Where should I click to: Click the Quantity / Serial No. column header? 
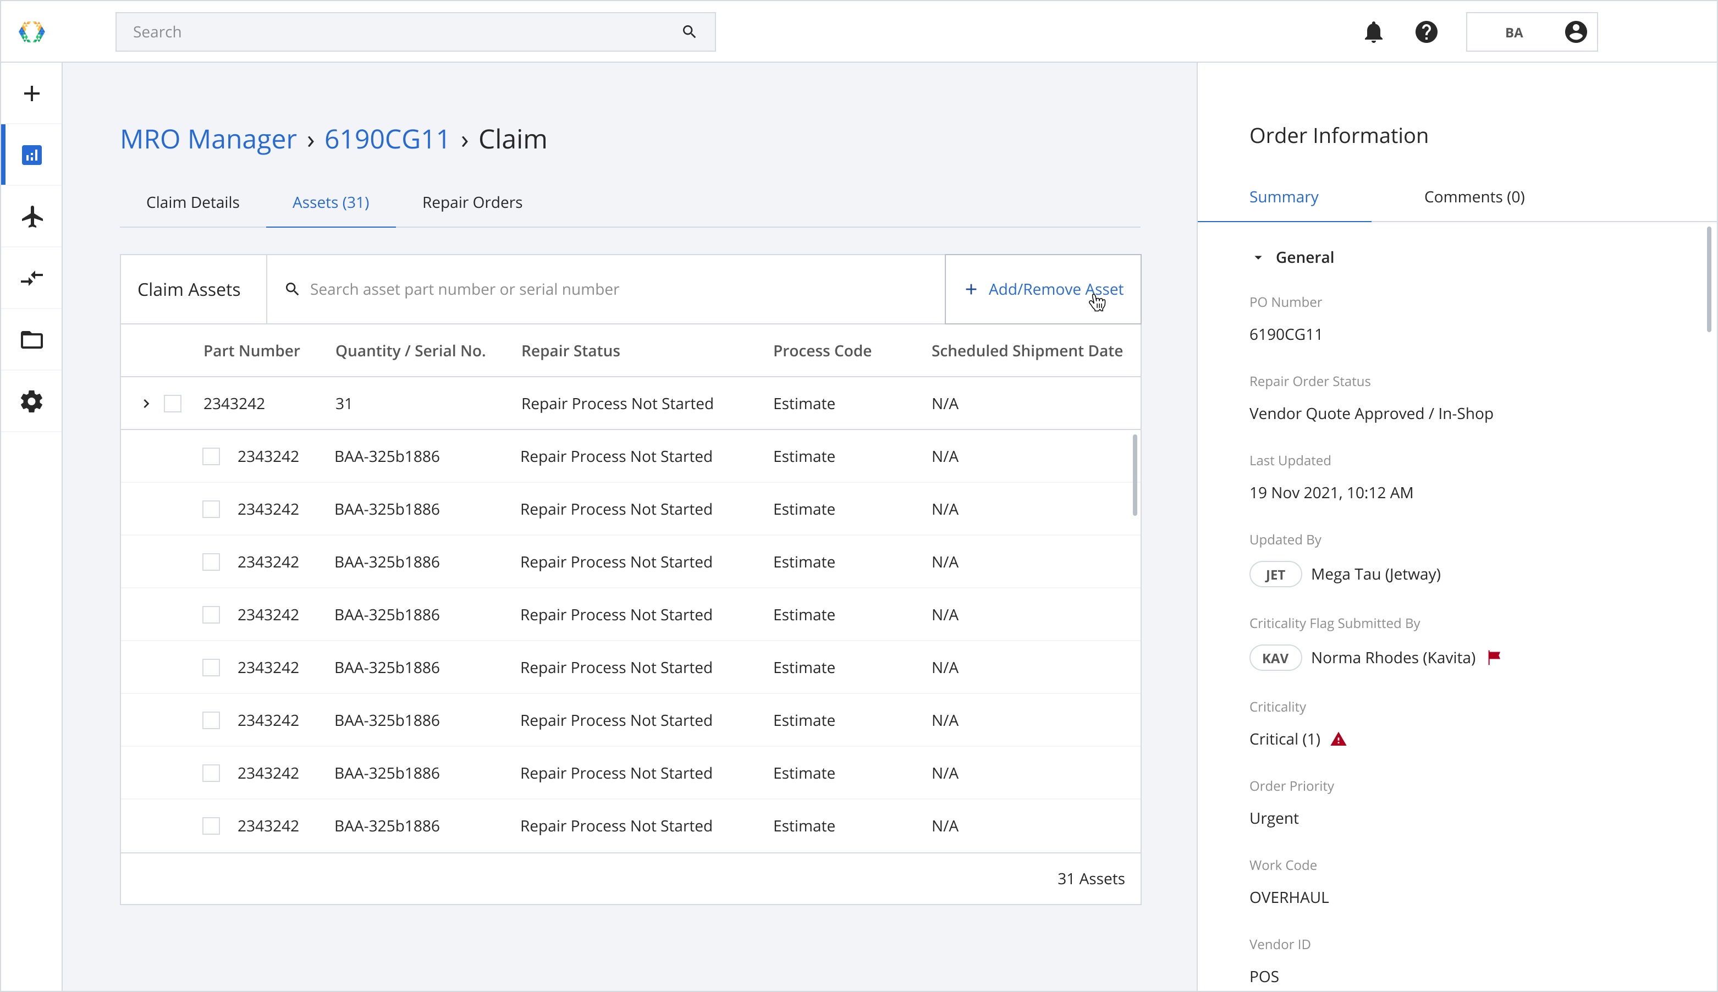[x=410, y=351]
